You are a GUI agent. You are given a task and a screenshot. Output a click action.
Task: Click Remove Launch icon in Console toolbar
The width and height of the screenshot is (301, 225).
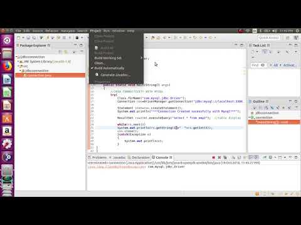click(219, 157)
